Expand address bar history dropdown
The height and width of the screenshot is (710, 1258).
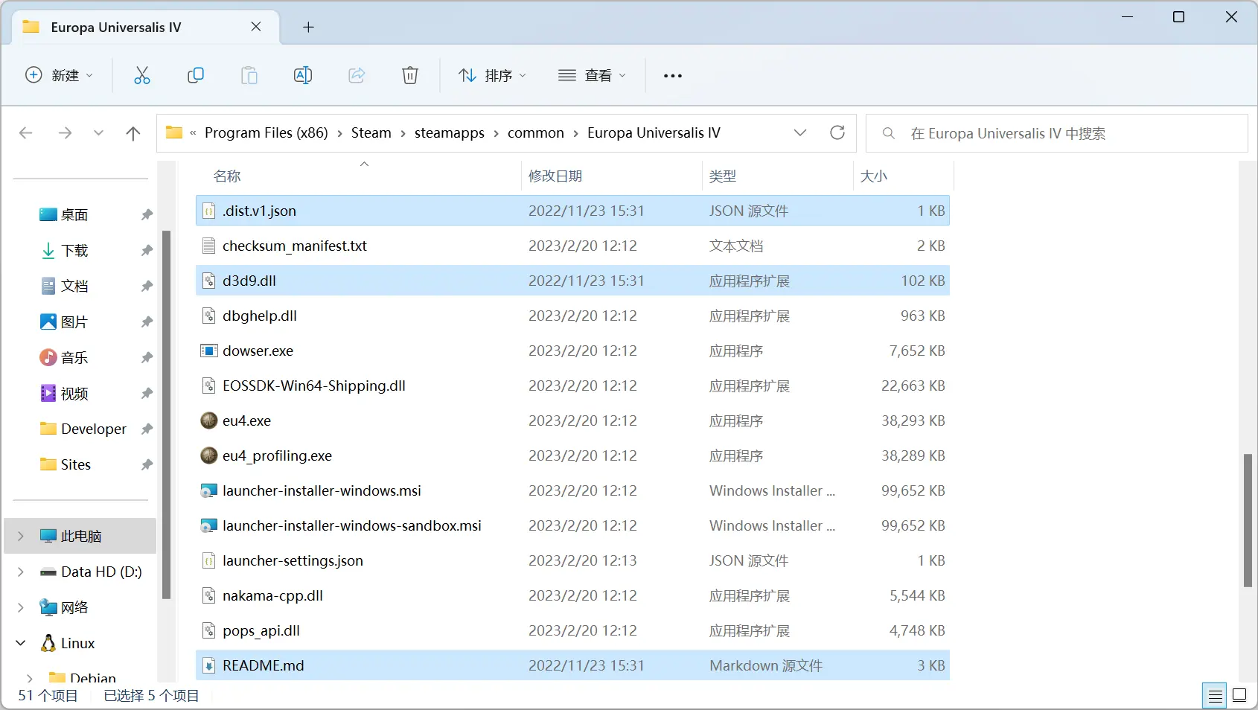pyautogui.click(x=800, y=132)
